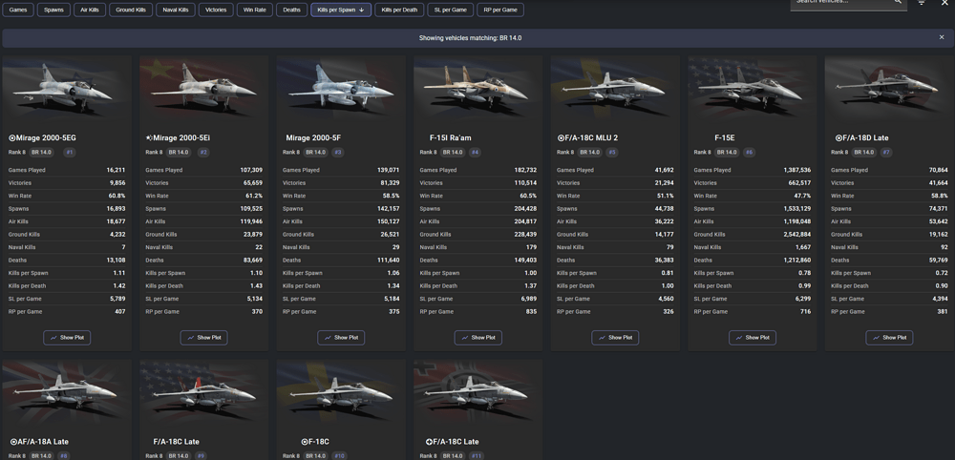Screen dimensions: 955x460
Task: Click the BR 14.0 badge on Mirage 2000-5F
Action: tap(315, 152)
